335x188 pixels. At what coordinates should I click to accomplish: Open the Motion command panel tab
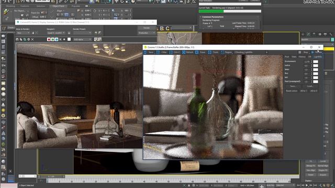click(x=320, y=34)
